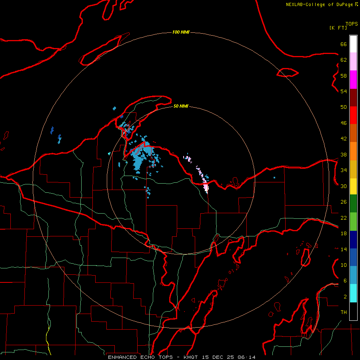This screenshot has width=360, height=360.
Task: Click the 50 NMI range ring label
Action: [181, 106]
